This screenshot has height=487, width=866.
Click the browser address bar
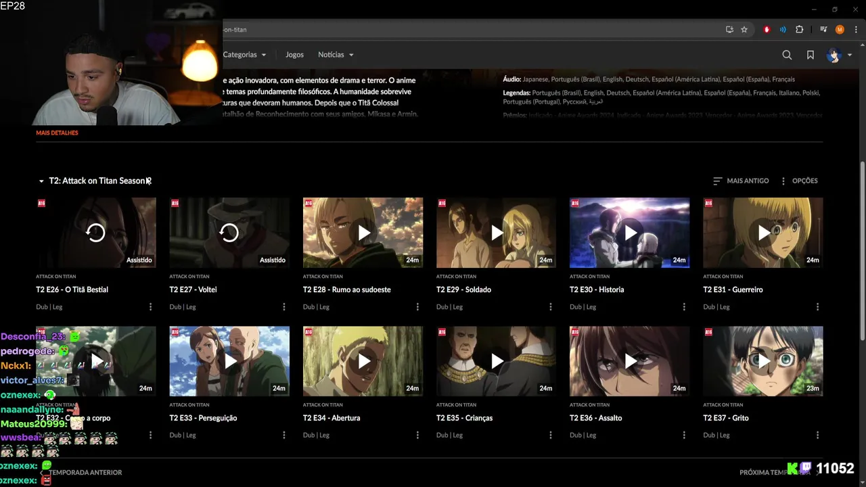470,30
